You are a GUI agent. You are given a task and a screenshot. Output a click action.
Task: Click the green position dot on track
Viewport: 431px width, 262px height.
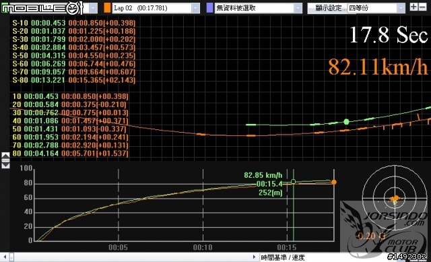(x=346, y=121)
